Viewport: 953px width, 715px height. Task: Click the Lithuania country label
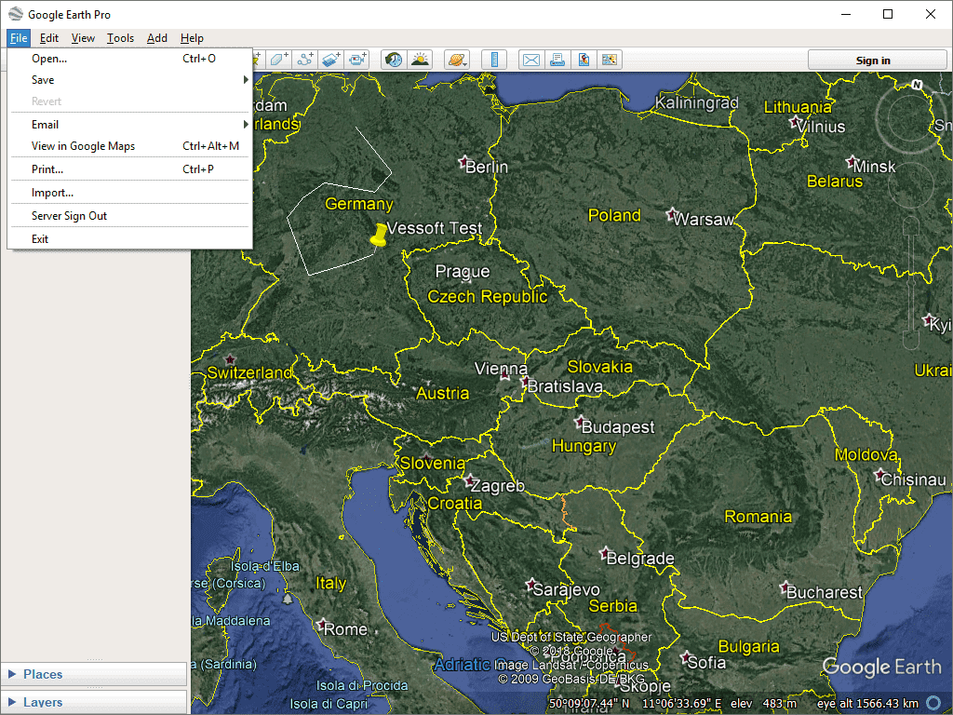[798, 107]
